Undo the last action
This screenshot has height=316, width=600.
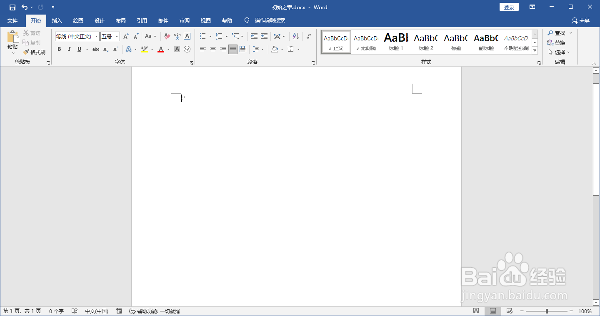(25, 7)
